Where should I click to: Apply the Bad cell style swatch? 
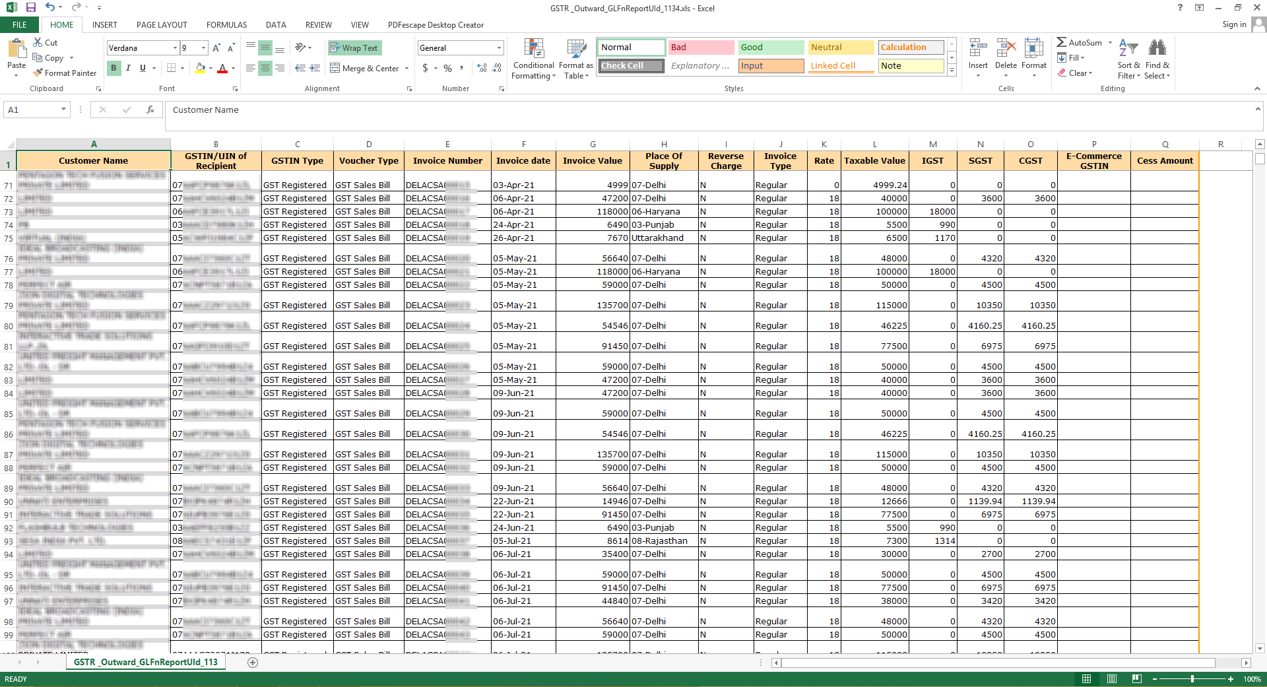point(700,48)
